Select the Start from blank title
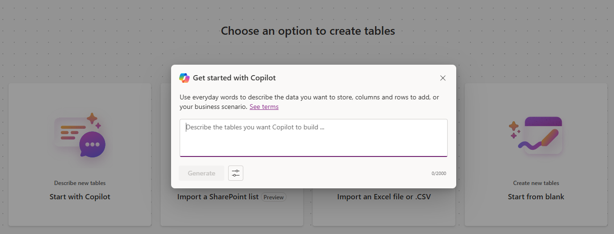This screenshot has height=234, width=614. (536, 197)
